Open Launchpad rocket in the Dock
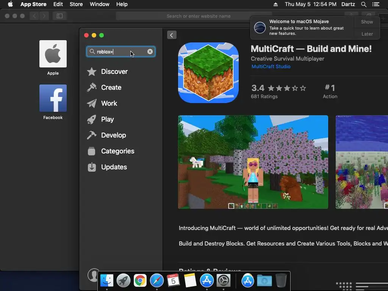This screenshot has height=291, width=388. pyautogui.click(x=124, y=281)
